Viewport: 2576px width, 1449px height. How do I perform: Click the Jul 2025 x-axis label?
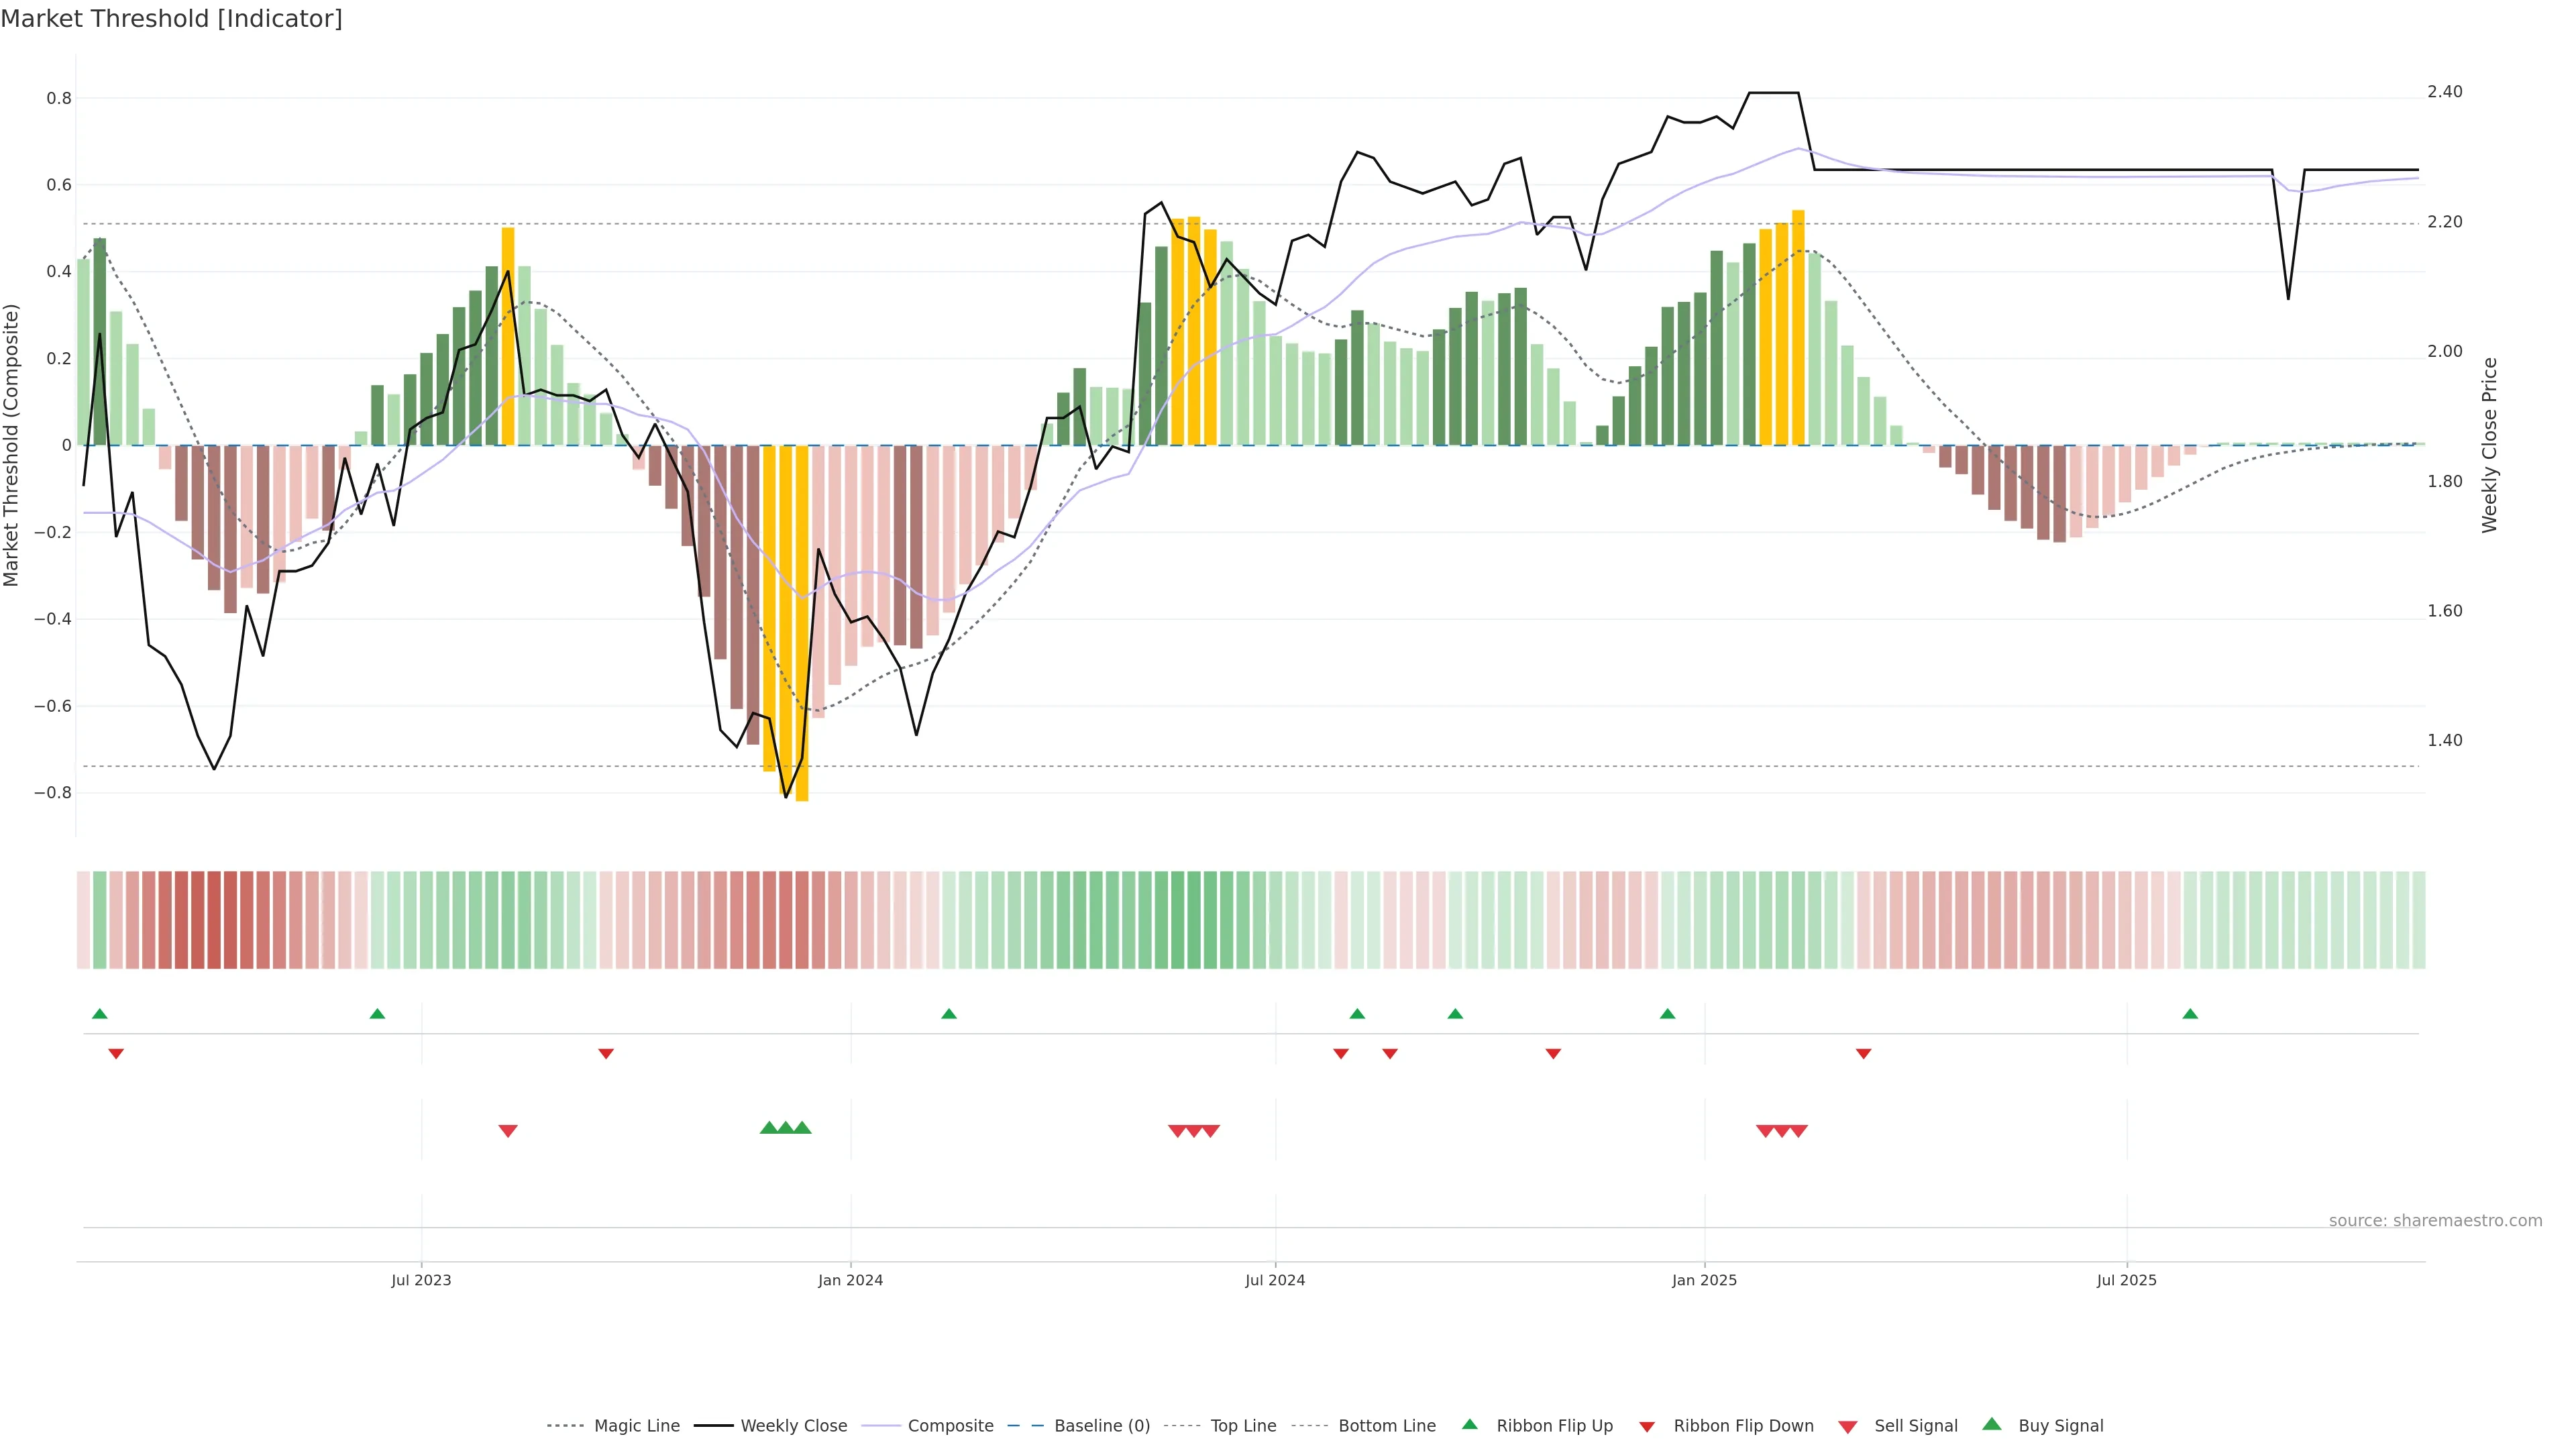tap(2127, 1280)
